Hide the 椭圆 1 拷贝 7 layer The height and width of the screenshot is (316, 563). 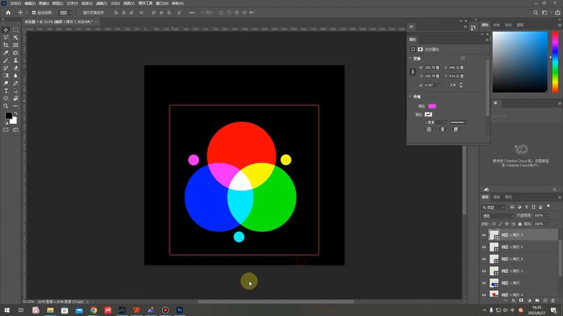[x=484, y=235]
